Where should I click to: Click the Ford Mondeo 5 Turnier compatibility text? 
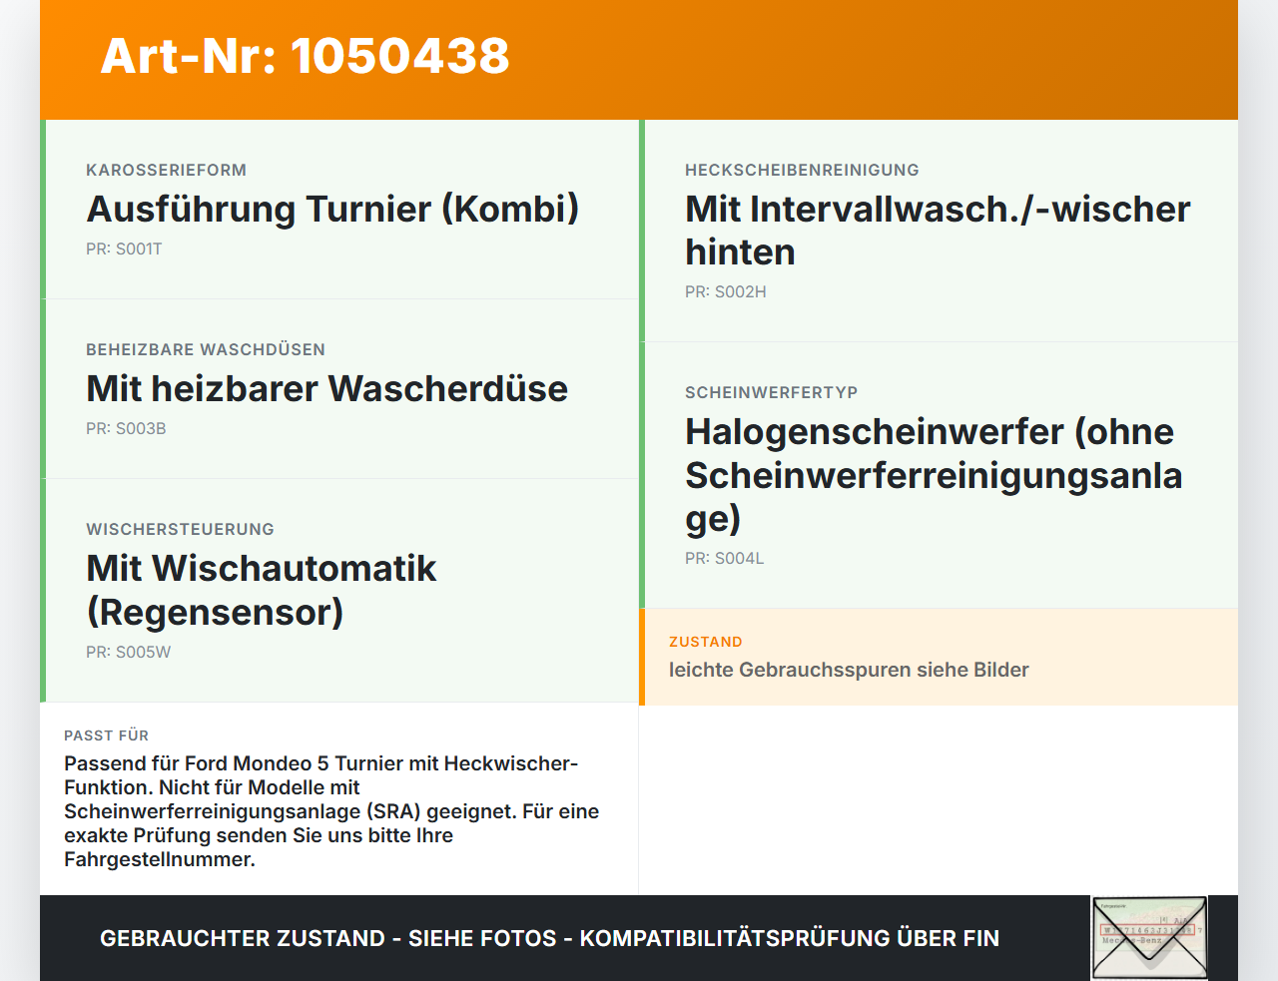click(x=331, y=811)
